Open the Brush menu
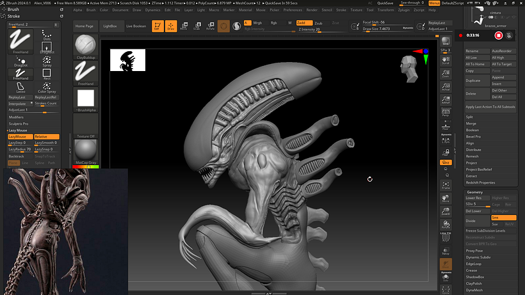This screenshot has width=525, height=295. (x=91, y=10)
